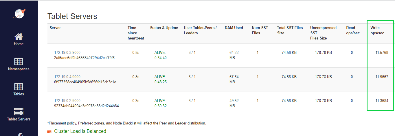Click the Cluster Load balanced status icon
Image resolution: width=395 pixels, height=136 pixels.
(x=49, y=131)
